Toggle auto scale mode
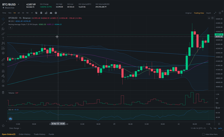This screenshot has height=137, width=224. pos(220,128)
